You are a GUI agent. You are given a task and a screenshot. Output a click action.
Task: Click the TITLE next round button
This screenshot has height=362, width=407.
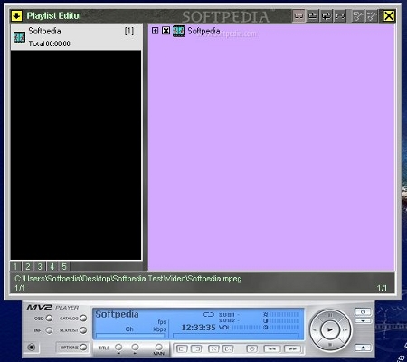(136, 347)
